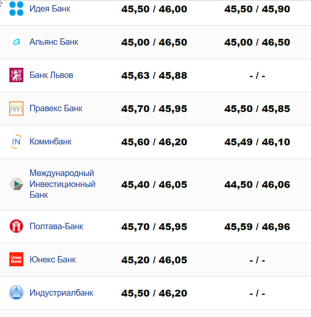Screen dimensions: 311x317
Task: Click the Альянс Банк logo icon
Action: (16, 42)
